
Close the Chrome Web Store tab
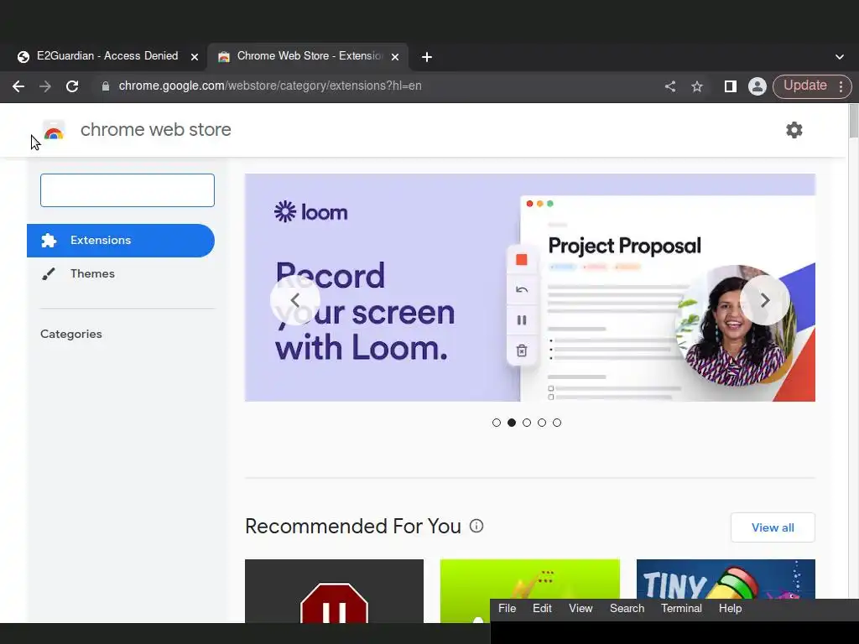tap(395, 56)
